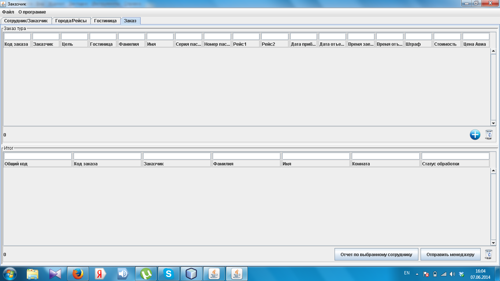The image size is (500, 281).
Task: Click Рейс2 column header
Action: pyautogui.click(x=275, y=44)
